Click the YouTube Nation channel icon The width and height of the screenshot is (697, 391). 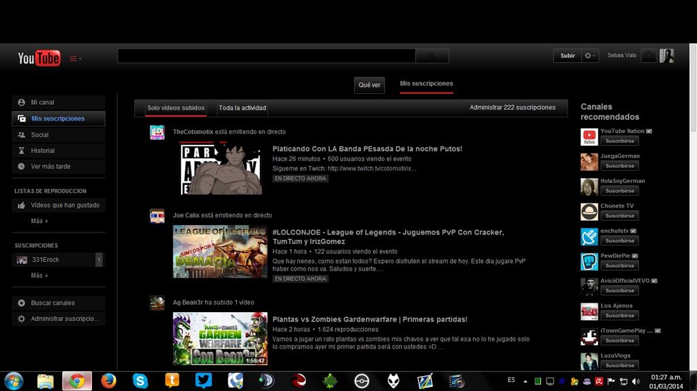point(589,137)
